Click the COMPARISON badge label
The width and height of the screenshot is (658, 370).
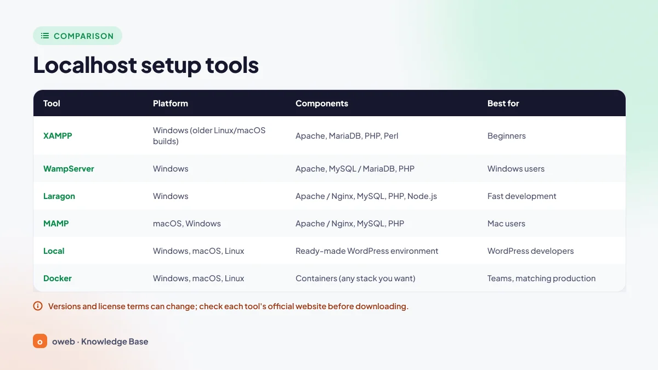[84, 36]
